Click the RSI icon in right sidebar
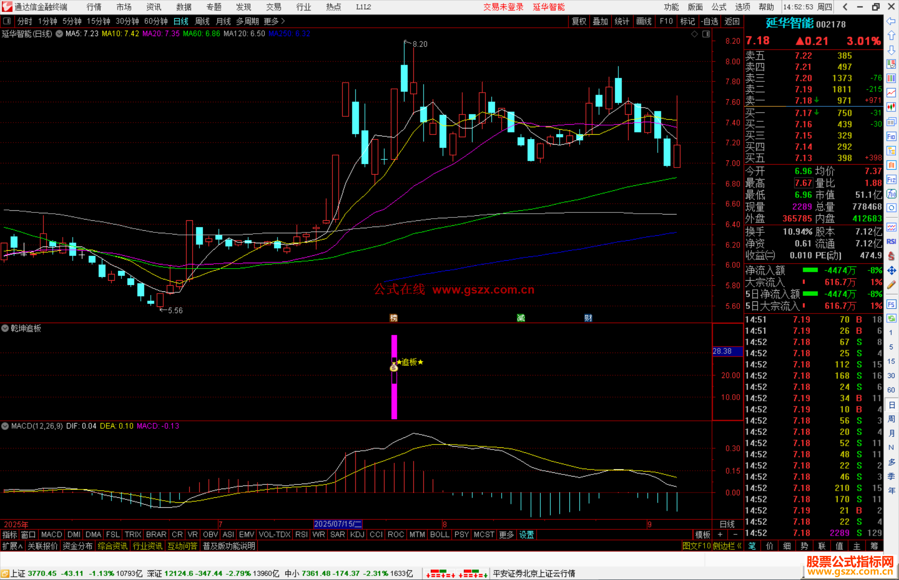899x580 pixels. tap(891, 242)
